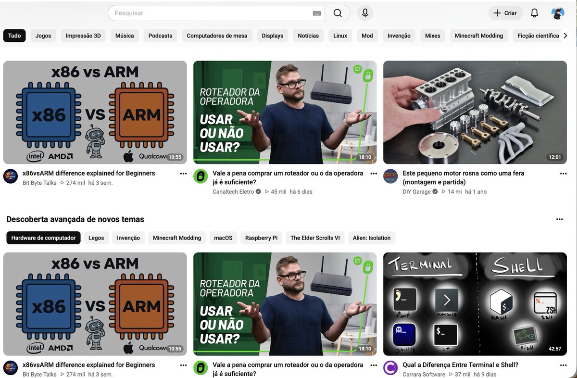The height and width of the screenshot is (378, 577).
Task: Open top Bit Byte Talks channel name
Action: click(39, 183)
